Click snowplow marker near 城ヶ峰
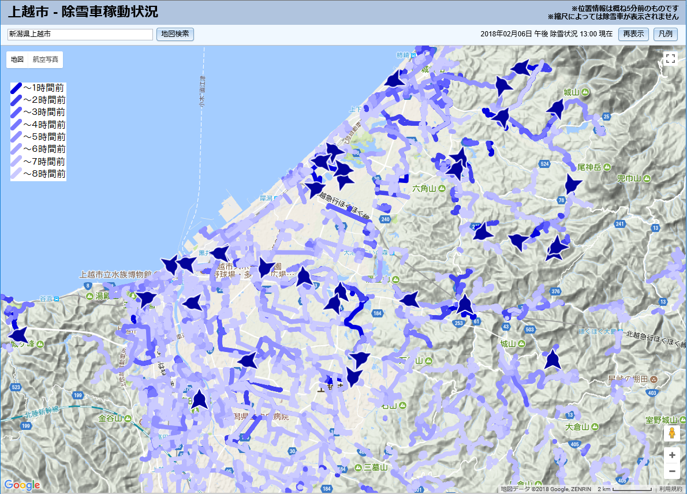Viewport: 687px width, 494px height. pos(18,334)
